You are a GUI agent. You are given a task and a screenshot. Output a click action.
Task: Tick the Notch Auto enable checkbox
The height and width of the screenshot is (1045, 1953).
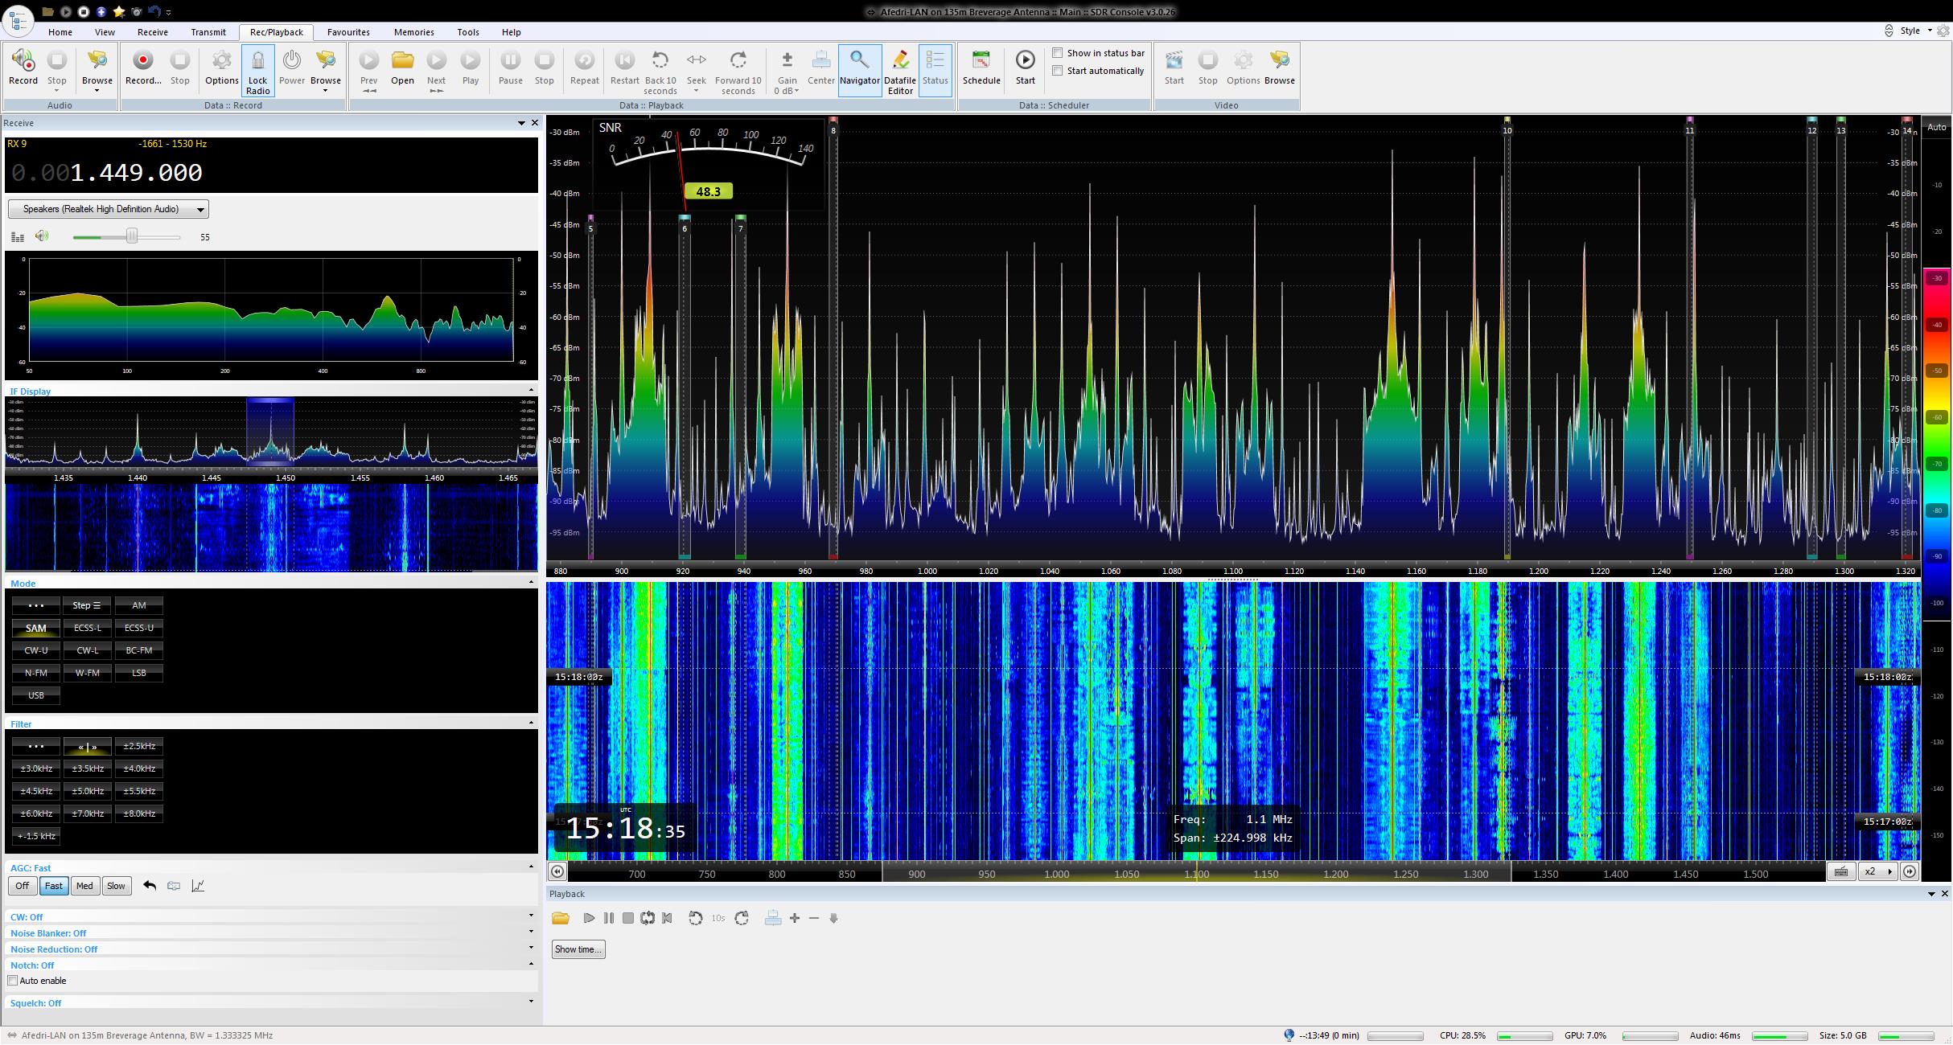point(13,981)
